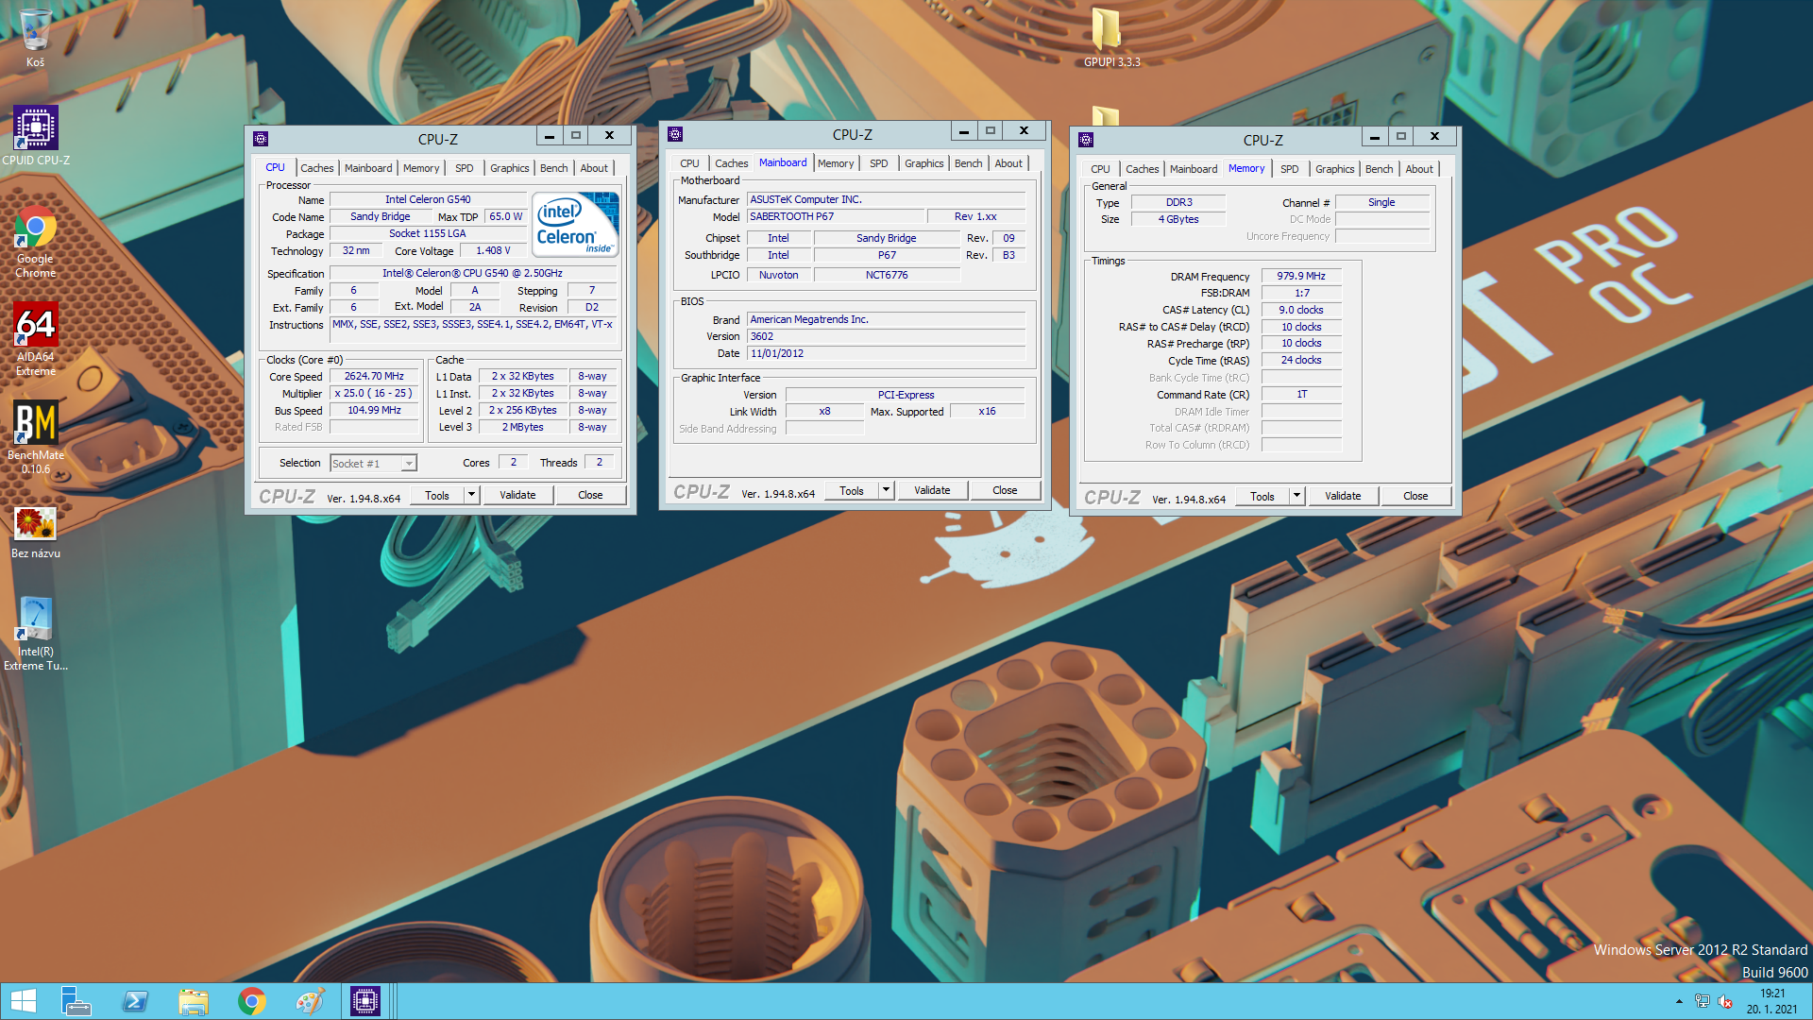Viewport: 1813px width, 1020px height.
Task: Click the SABERTOOTH P67 model field
Action: [835, 216]
